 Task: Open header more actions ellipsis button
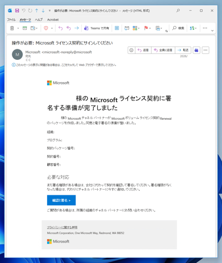click(x=205, y=50)
